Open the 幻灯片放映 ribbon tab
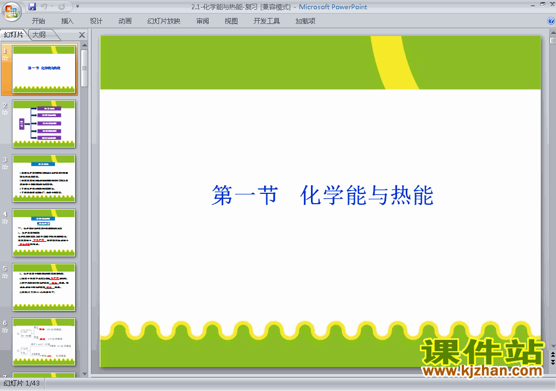Viewport: 556px width, 391px height. 164,21
